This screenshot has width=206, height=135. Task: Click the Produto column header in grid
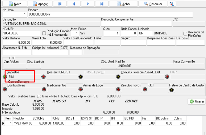[22, 118]
